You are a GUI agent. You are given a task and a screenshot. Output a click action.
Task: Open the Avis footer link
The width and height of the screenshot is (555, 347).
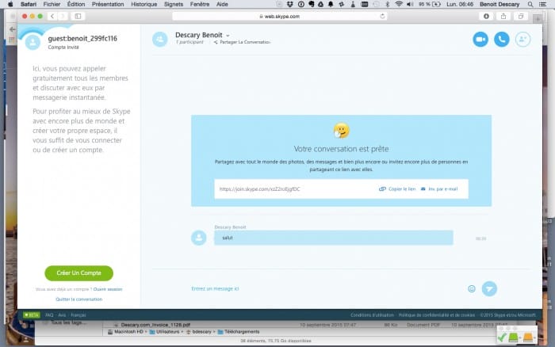click(62, 315)
